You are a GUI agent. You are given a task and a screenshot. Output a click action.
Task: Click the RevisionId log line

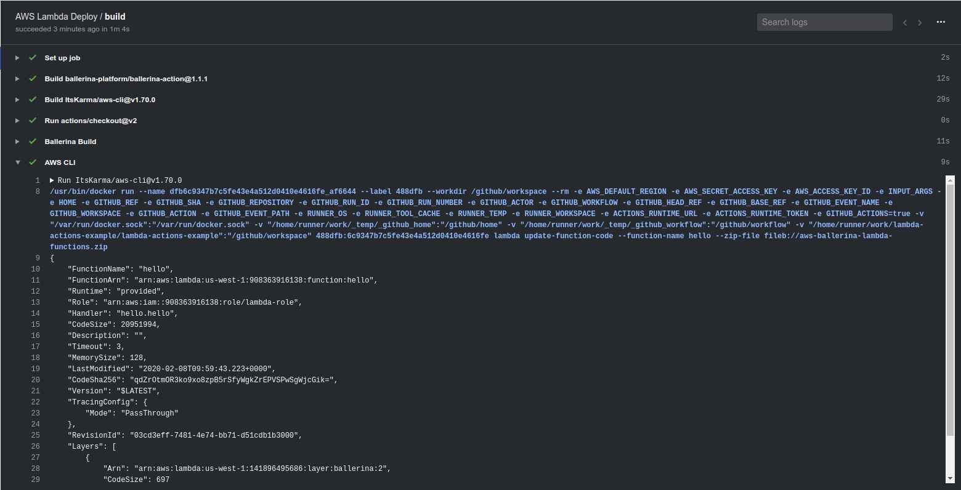tap(185, 435)
